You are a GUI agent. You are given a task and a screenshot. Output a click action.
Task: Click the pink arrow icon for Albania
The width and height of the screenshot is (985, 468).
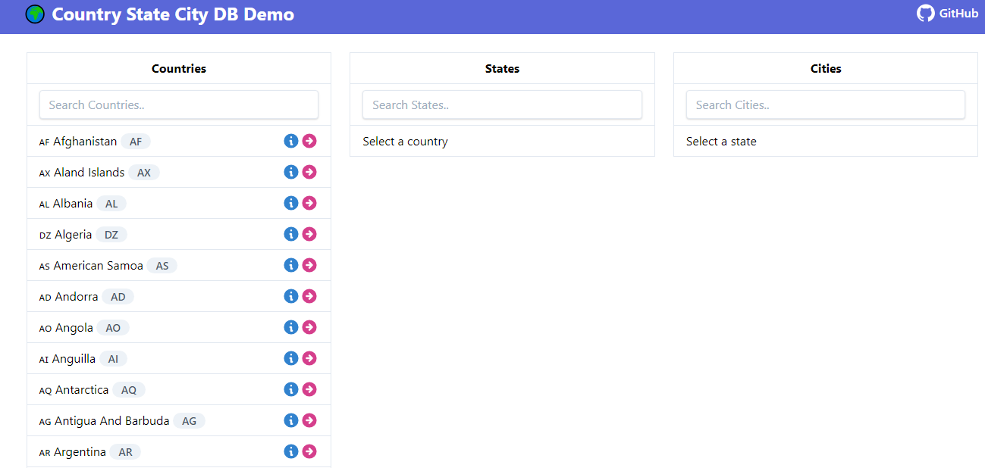click(x=309, y=203)
